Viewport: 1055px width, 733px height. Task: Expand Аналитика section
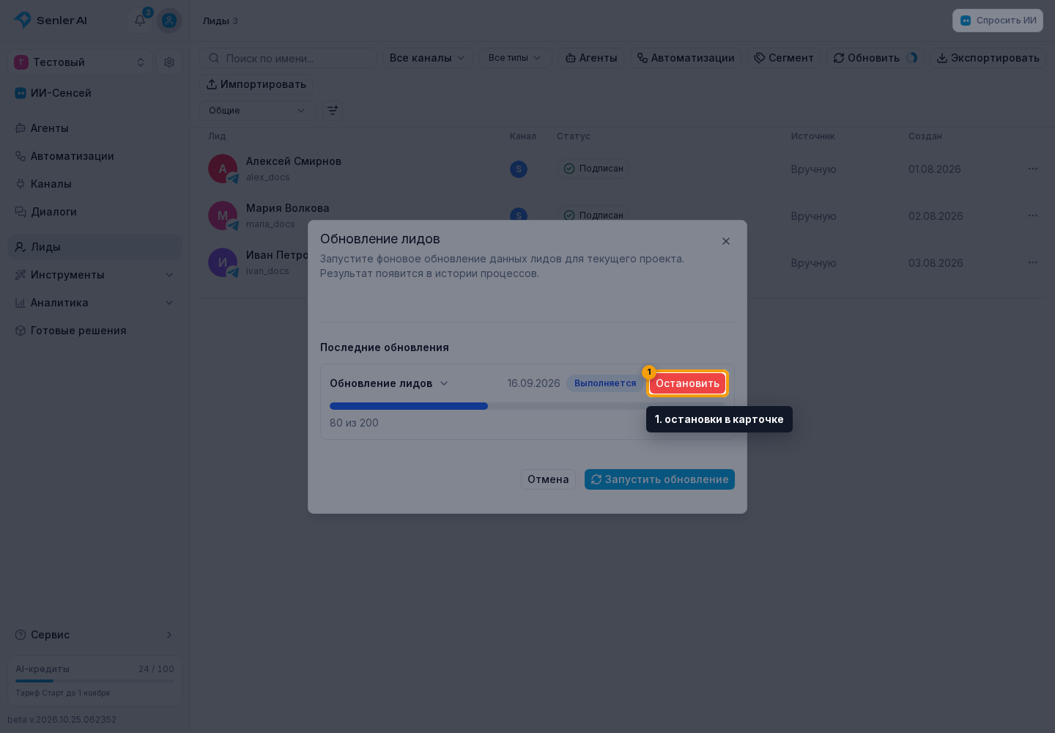pyautogui.click(x=95, y=303)
